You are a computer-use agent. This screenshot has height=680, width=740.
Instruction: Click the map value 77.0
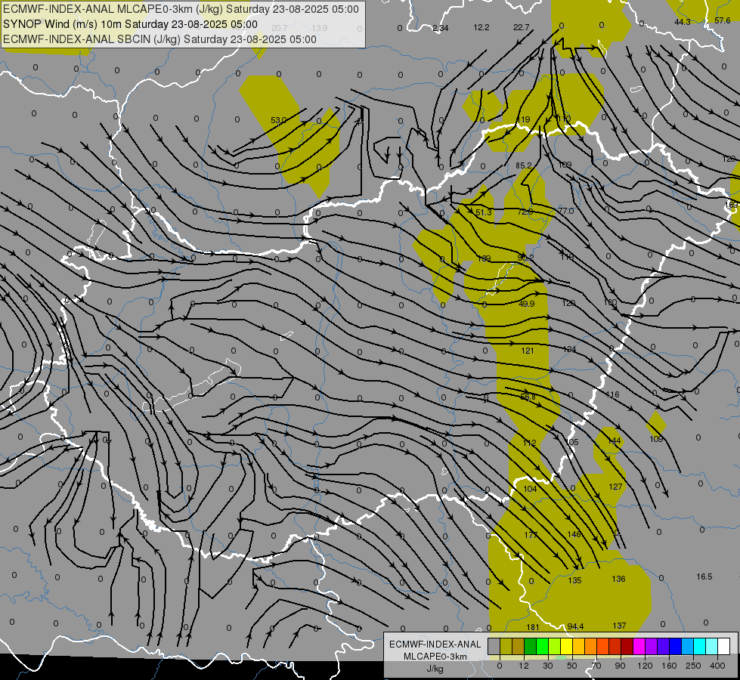tap(566, 211)
